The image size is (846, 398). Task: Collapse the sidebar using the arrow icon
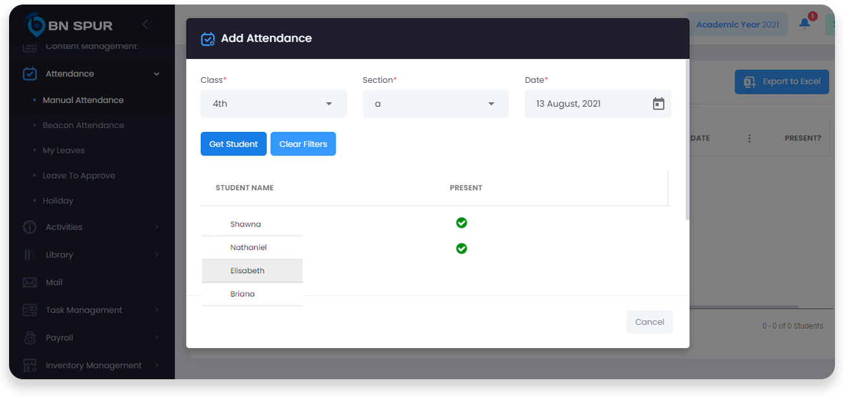click(146, 25)
